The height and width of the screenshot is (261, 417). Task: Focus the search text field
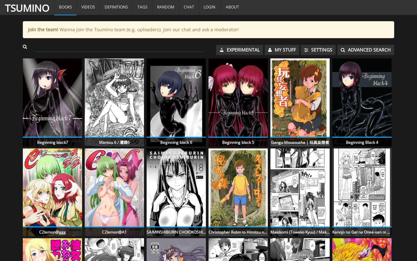pos(119,47)
